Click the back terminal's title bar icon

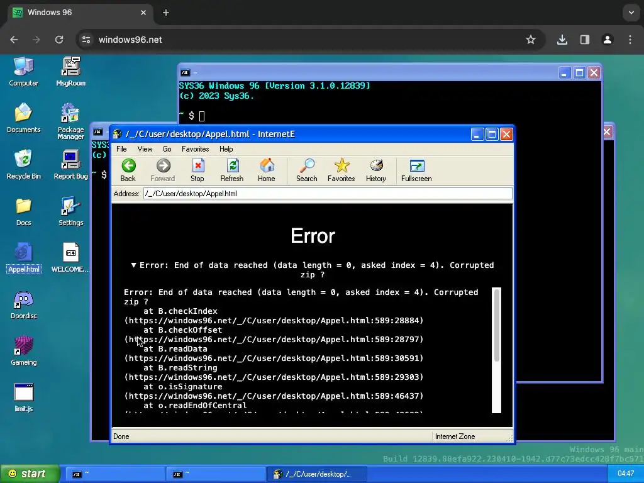pos(185,73)
